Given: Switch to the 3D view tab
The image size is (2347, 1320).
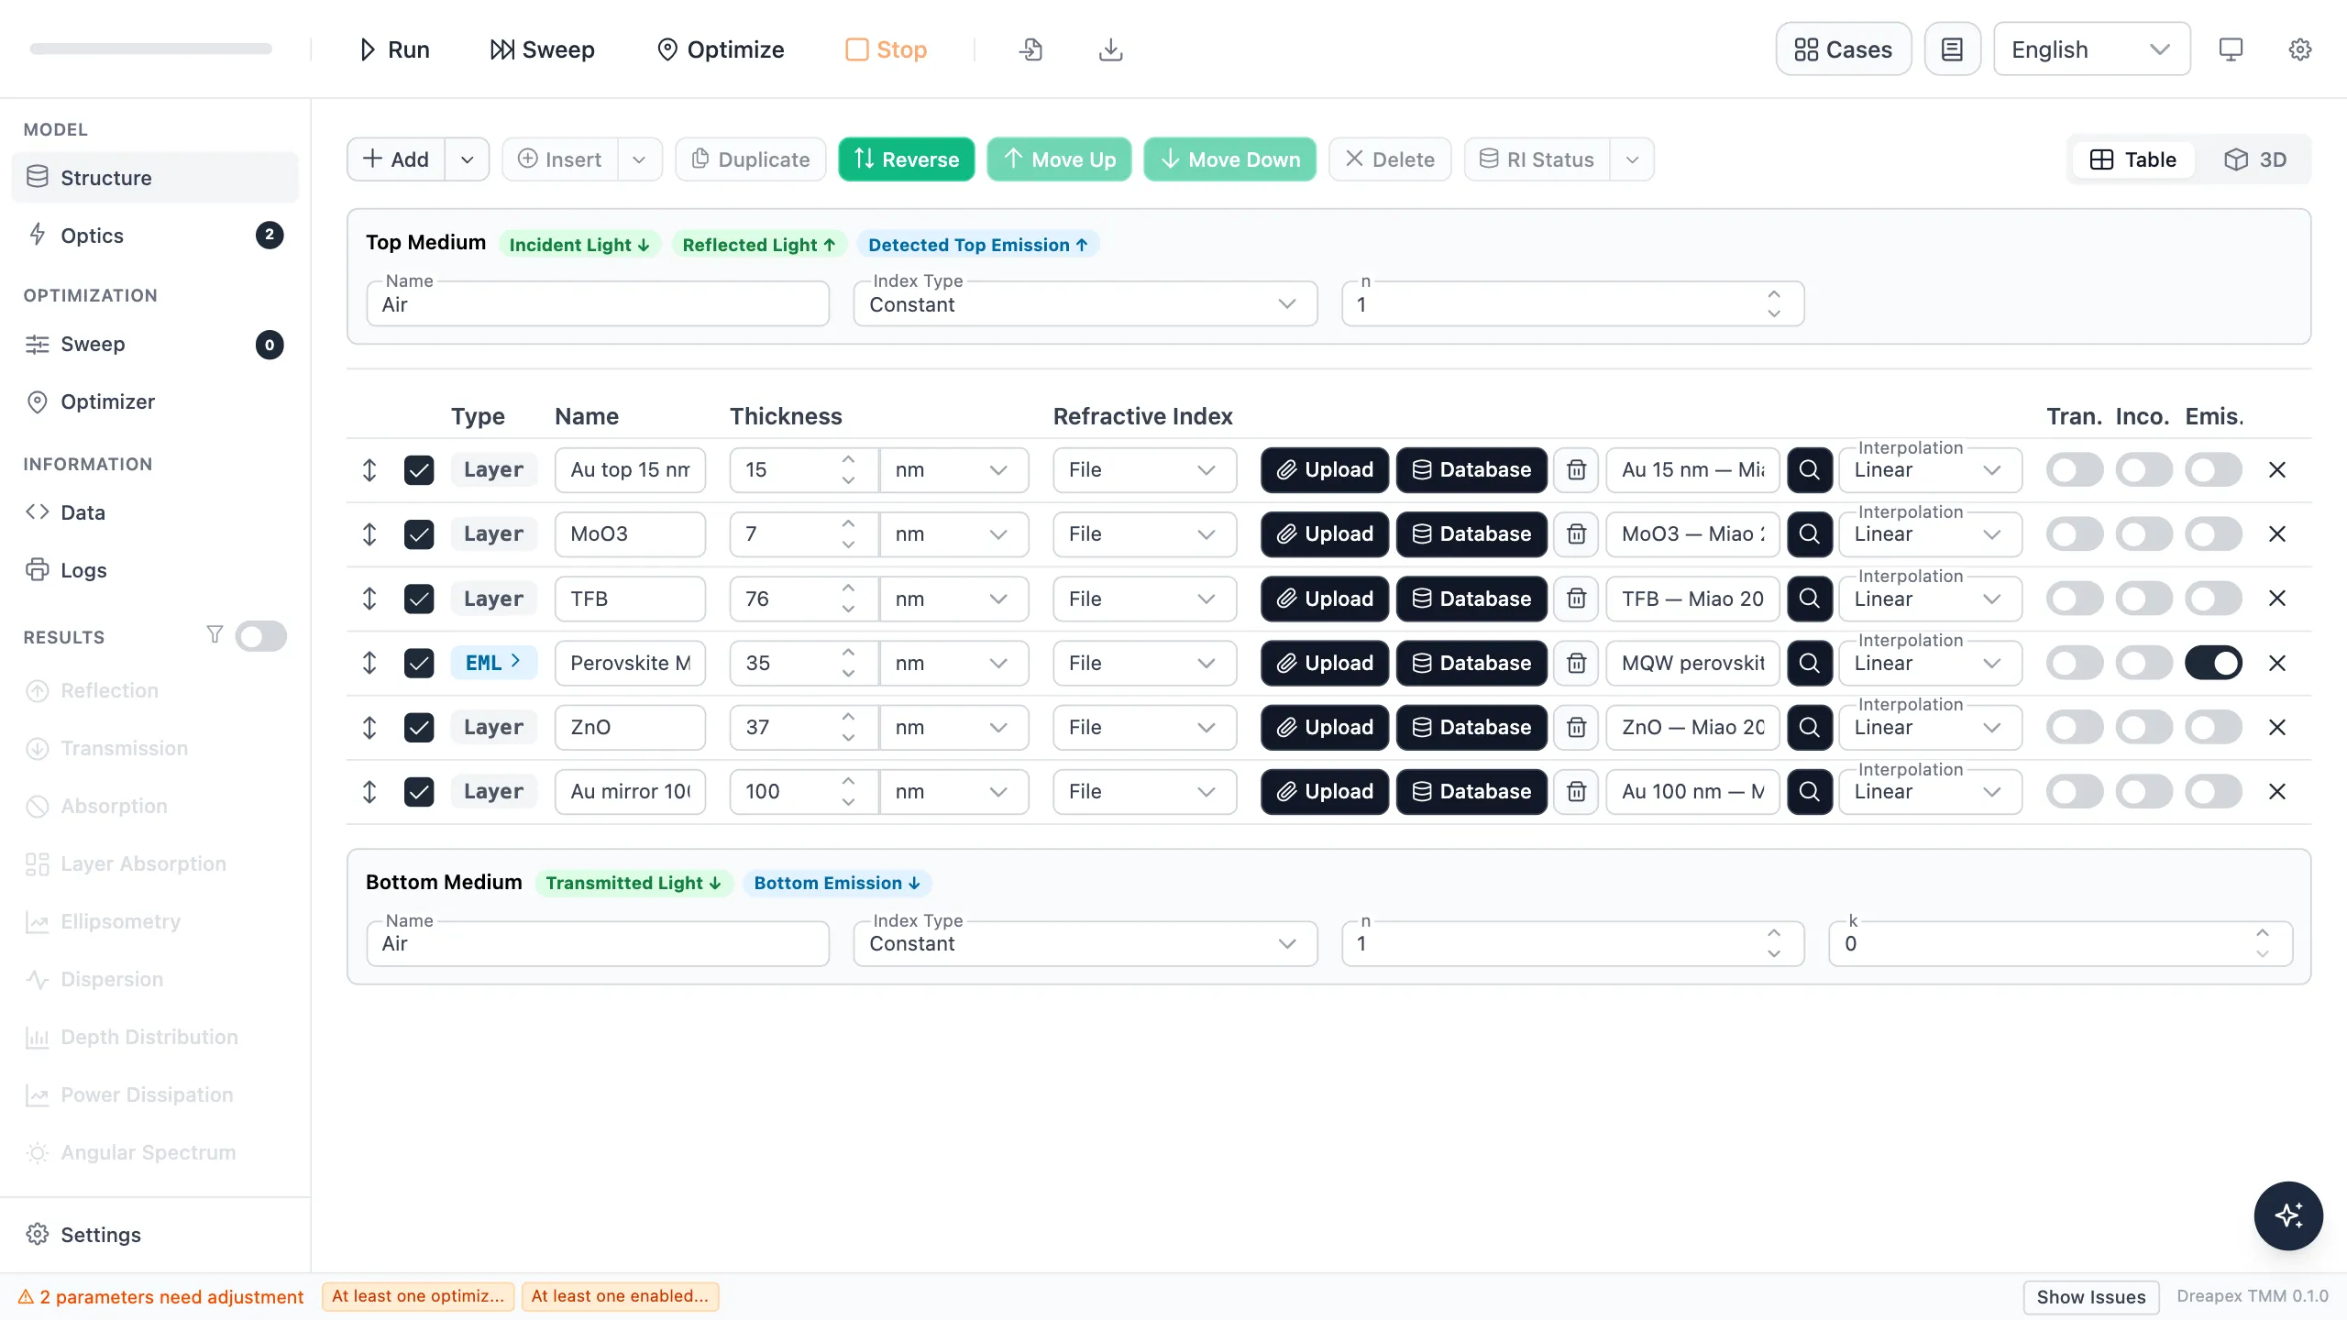Looking at the screenshot, I should pyautogui.click(x=2255, y=159).
